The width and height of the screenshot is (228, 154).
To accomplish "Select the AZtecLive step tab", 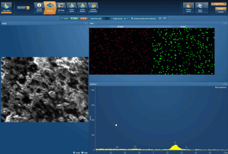I will [50, 8].
